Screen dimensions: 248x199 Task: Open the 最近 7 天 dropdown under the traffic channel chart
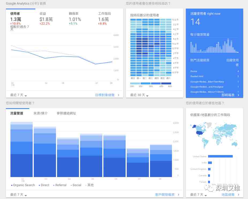point(18,194)
